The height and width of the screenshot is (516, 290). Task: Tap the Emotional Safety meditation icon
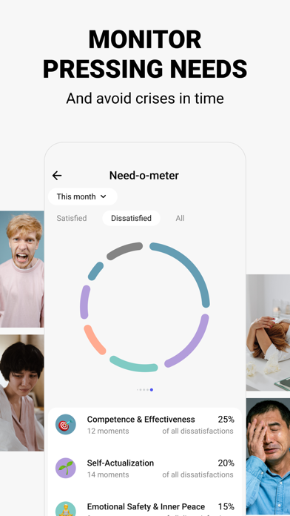(x=66, y=509)
